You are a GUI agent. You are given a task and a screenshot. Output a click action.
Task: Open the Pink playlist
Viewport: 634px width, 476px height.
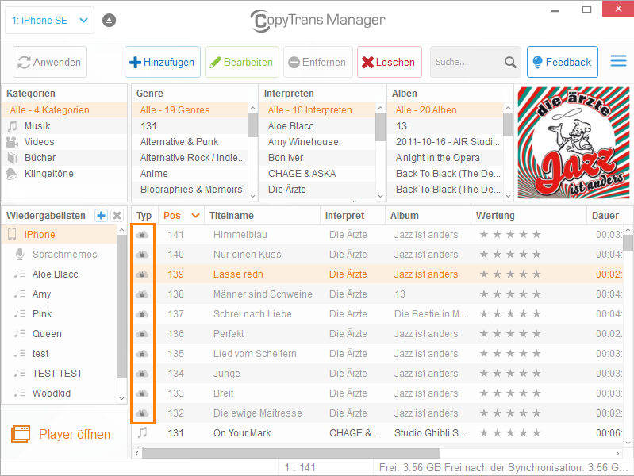[60, 314]
